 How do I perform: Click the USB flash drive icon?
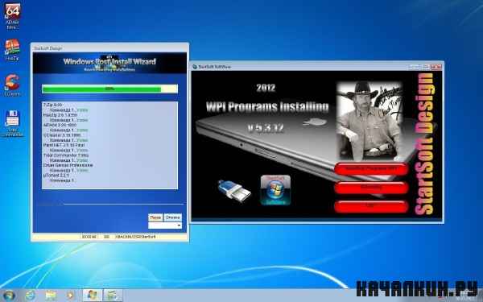coord(234,191)
